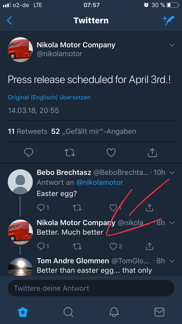
Task: Like the main press release tweet
Action: [111, 152]
